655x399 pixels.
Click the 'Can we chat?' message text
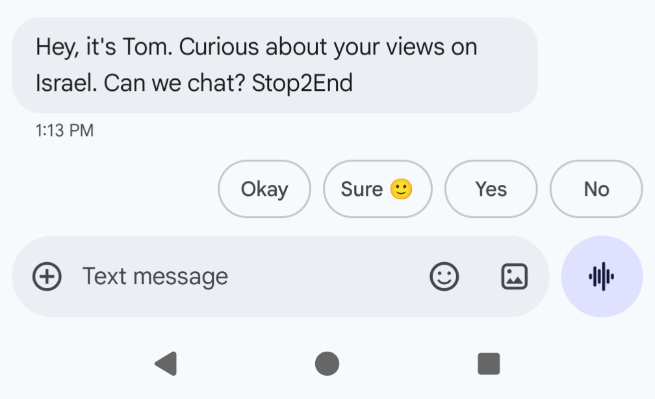point(174,83)
